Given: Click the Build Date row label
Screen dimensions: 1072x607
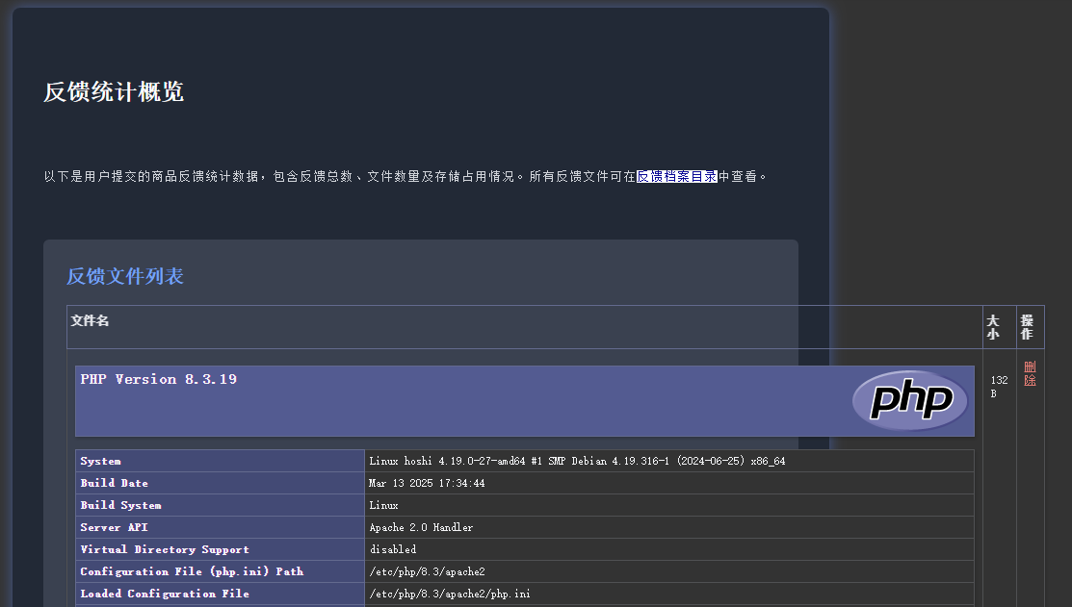Looking at the screenshot, I should tap(115, 483).
